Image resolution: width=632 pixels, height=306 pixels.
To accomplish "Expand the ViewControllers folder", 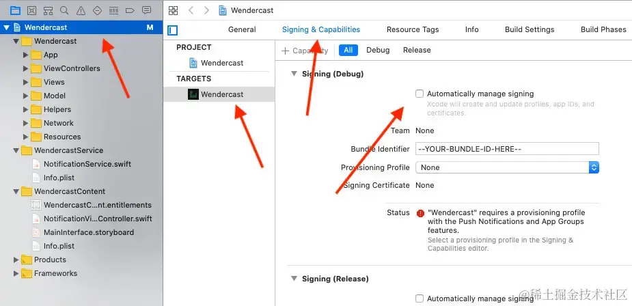I will tap(26, 68).
